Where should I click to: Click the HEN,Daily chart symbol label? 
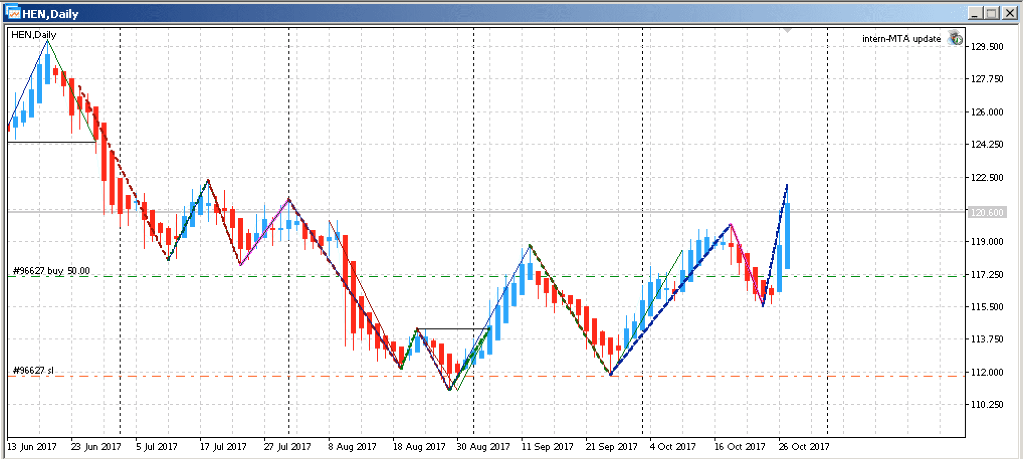click(34, 35)
